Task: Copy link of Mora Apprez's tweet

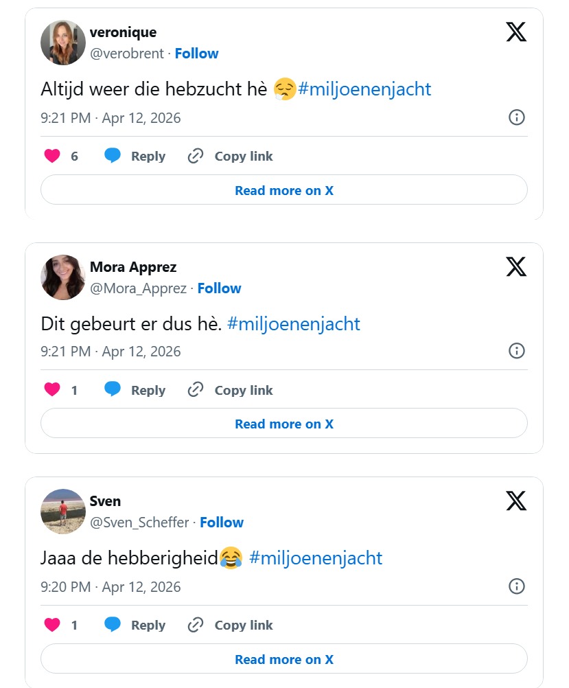Action: [231, 390]
